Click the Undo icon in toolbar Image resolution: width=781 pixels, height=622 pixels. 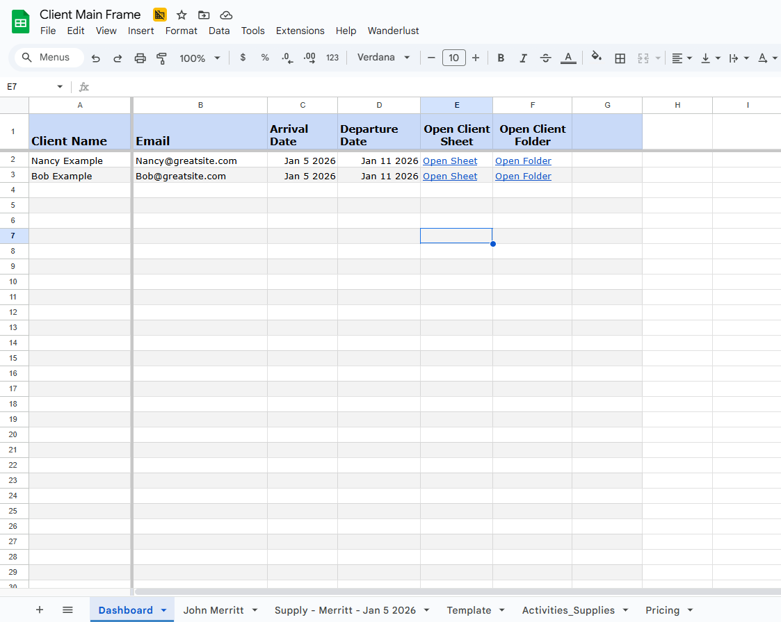coord(96,58)
